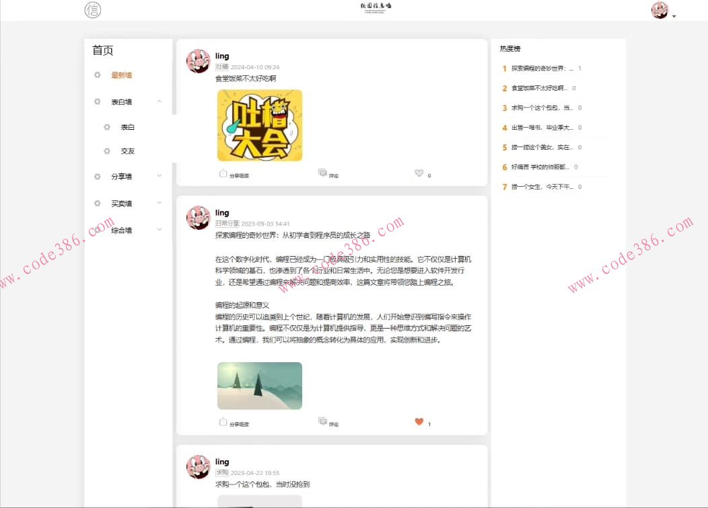708x508 pixels.
Task: Click the gear icon beside 交友
Action: [x=106, y=151]
